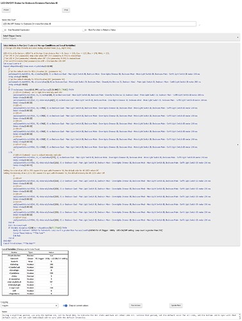Click the Update Rule button
Screen dimensions: 242x321
pos(176,306)
